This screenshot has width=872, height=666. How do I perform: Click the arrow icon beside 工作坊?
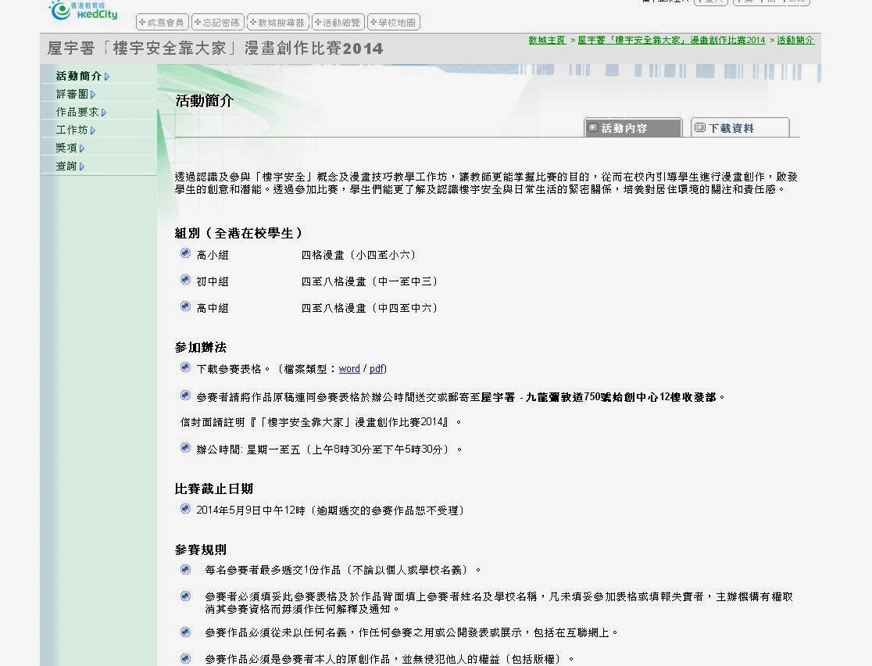pyautogui.click(x=93, y=131)
